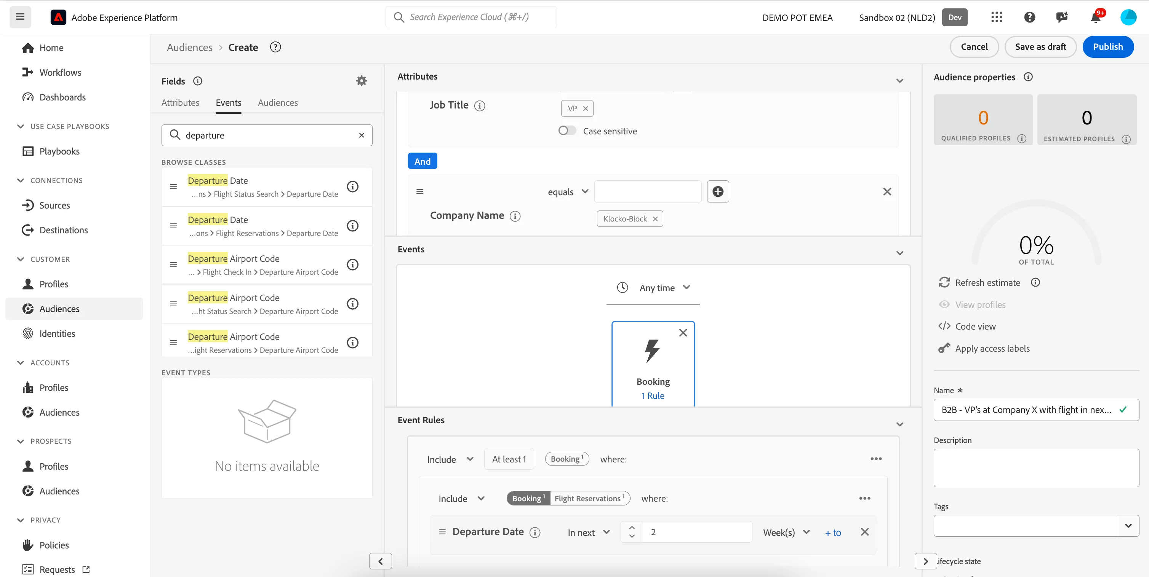Show info for Departure Date Flight Reservations field
The height and width of the screenshot is (577, 1149).
[x=352, y=225]
